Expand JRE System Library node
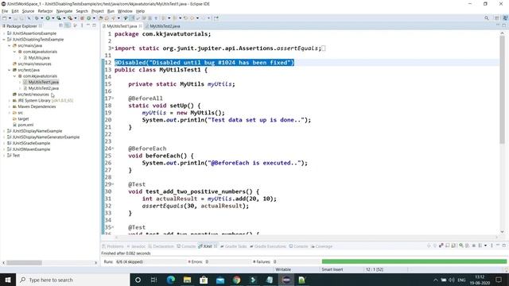The height and width of the screenshot is (286, 509). point(9,101)
